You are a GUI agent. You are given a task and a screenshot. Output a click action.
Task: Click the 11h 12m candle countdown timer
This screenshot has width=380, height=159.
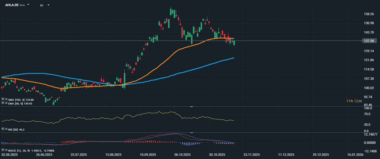tap(354, 101)
